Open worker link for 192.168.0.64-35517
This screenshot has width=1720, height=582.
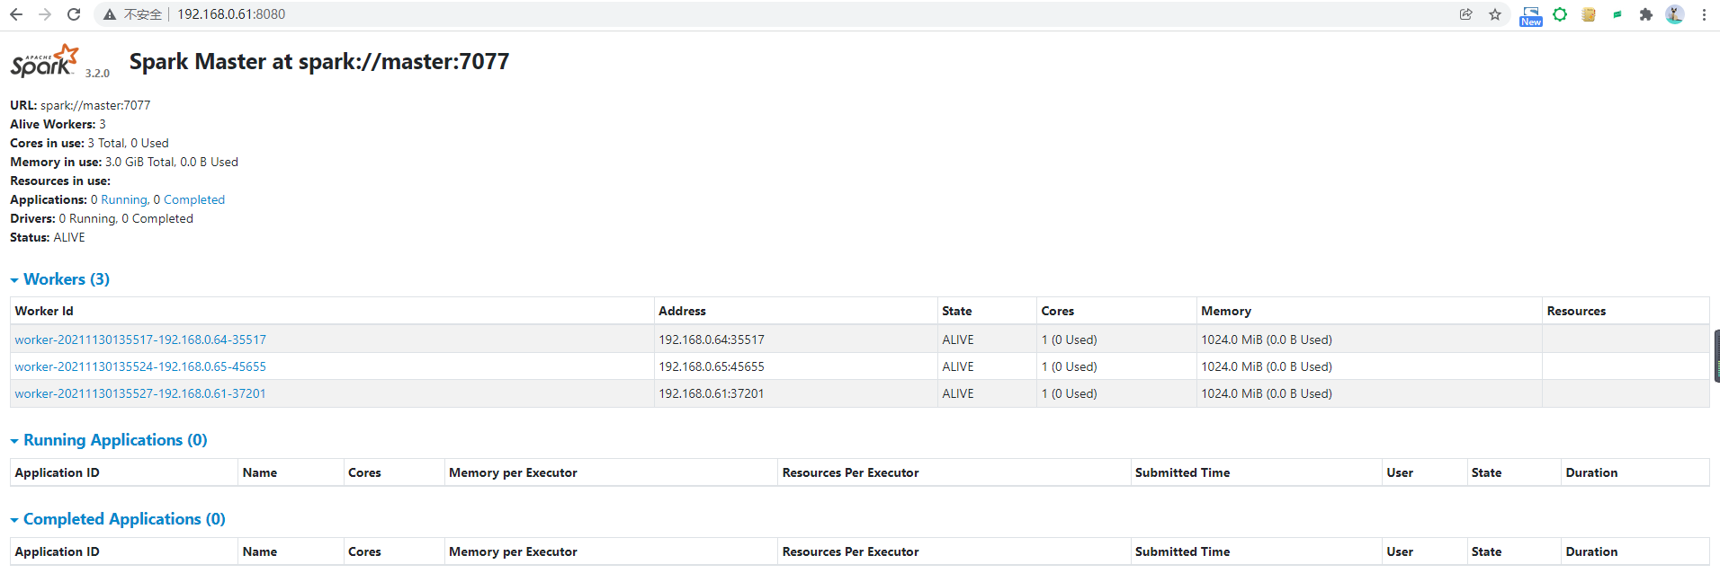(x=140, y=339)
